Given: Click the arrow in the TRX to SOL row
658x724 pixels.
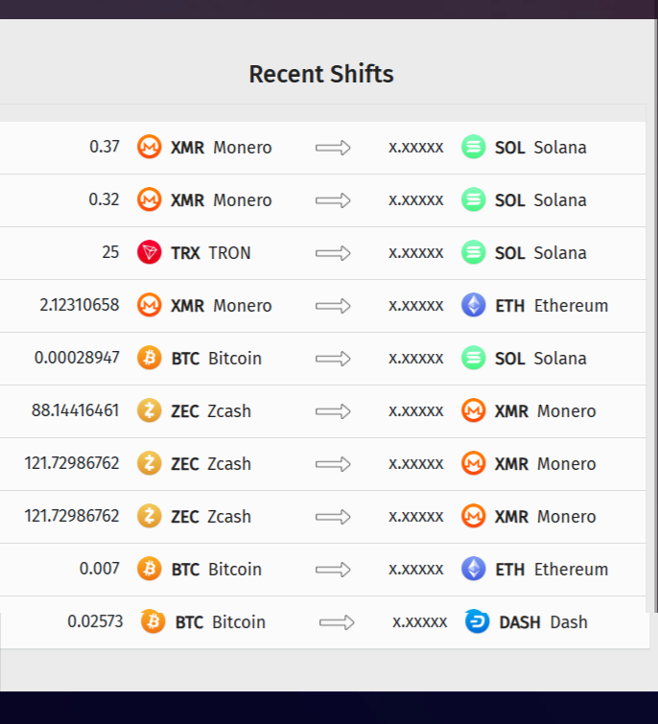Looking at the screenshot, I should click(333, 253).
